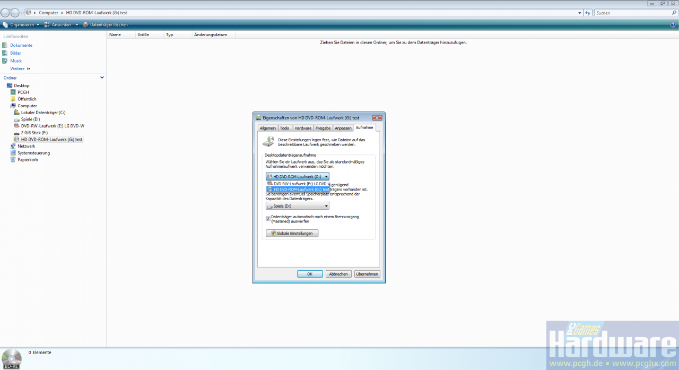
Task: Switch to the Hardware tab
Action: [303, 128]
